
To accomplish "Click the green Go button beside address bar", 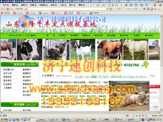I will (111, 9).
